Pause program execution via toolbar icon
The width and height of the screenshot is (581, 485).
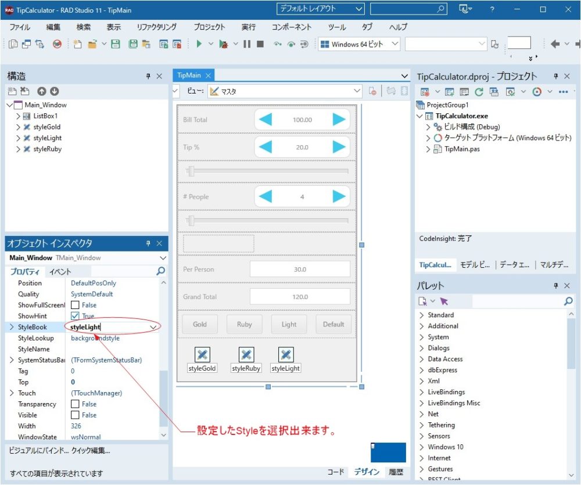(x=248, y=44)
